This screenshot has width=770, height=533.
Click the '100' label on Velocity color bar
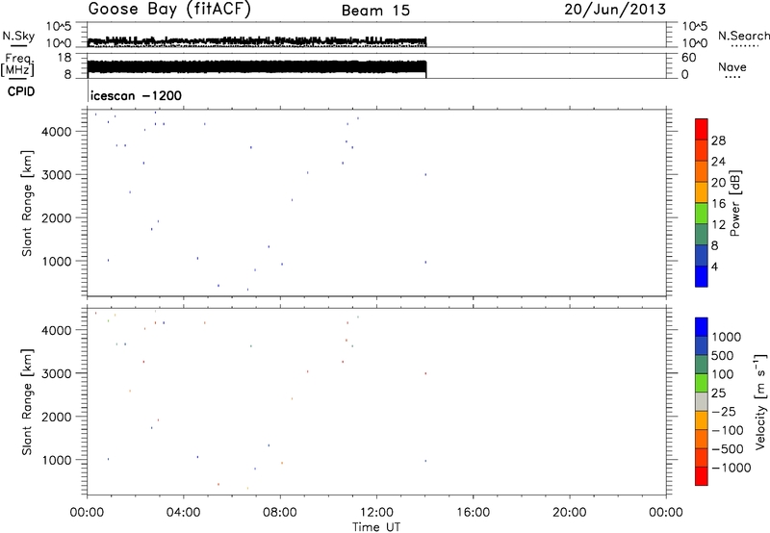pos(723,374)
